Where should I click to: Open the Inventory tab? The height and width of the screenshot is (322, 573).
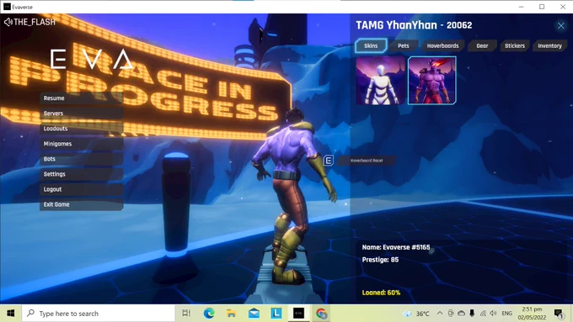549,45
